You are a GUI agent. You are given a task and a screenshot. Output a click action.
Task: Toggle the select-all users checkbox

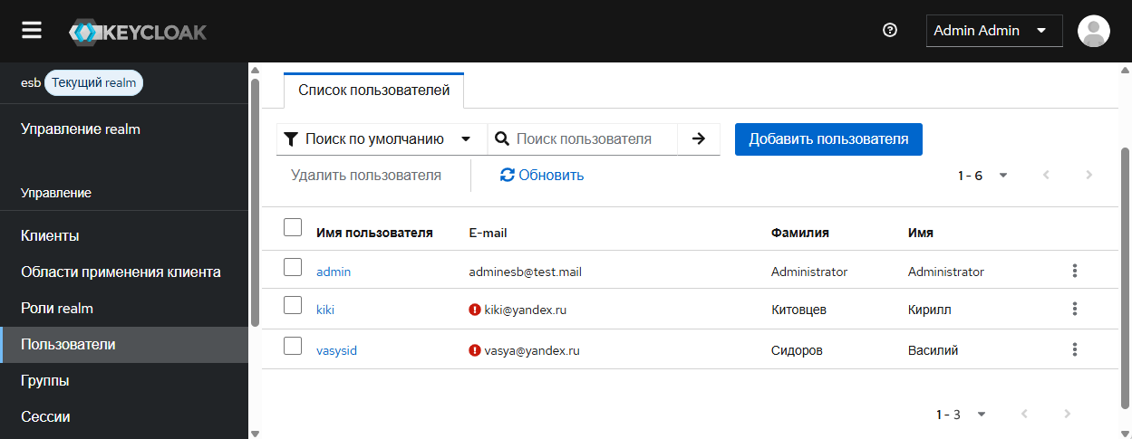point(293,227)
